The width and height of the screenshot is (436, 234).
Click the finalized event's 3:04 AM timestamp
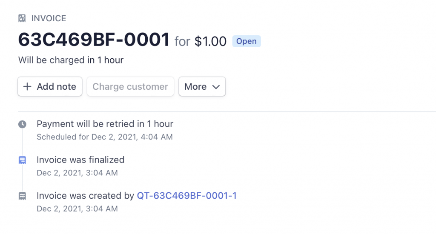(x=77, y=173)
